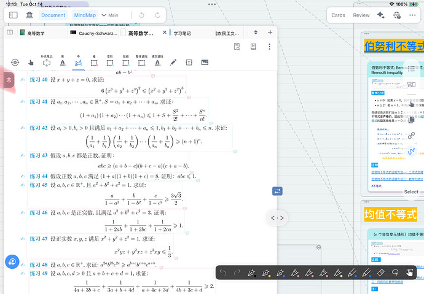Image resolution: width=424 pixels, height=294 pixels.
Task: Switch to the 学习笔记 tab
Action: point(183,33)
